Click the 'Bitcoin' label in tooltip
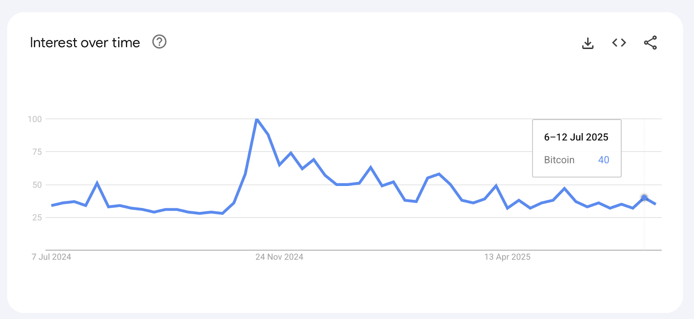The width and height of the screenshot is (694, 319). click(559, 160)
